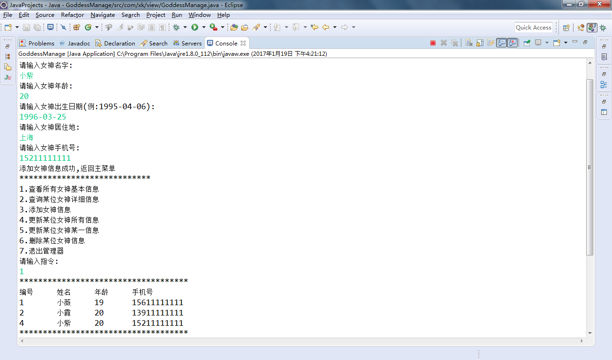Open the Refactor menu
Image resolution: width=612 pixels, height=360 pixels.
[x=72, y=15]
